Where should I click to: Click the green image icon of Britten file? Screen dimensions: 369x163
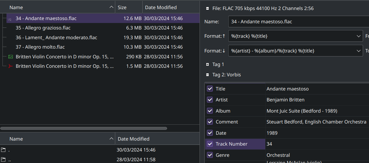click(x=11, y=57)
